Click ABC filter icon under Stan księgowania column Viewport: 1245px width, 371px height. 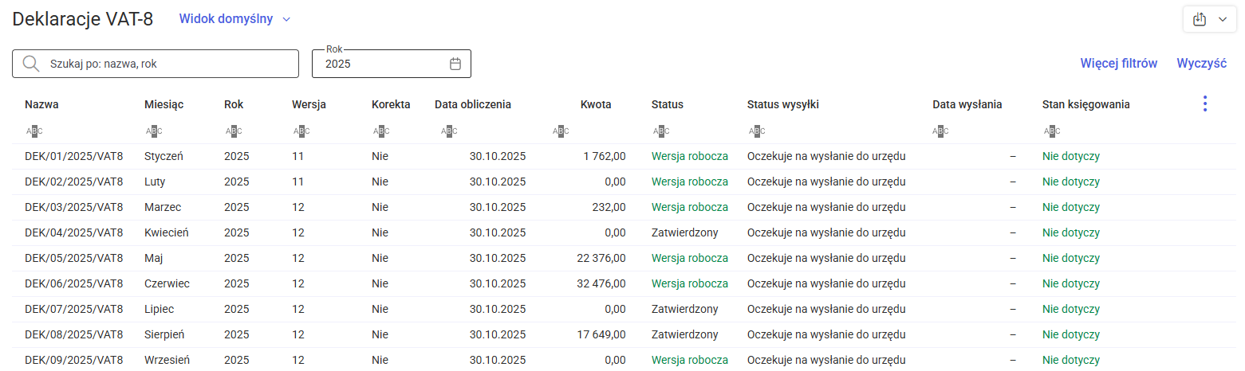[1052, 131]
